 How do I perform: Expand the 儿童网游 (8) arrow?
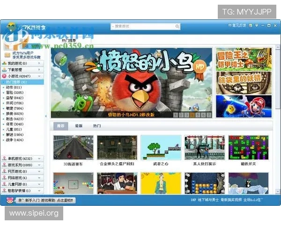pyautogui.click(x=39, y=184)
